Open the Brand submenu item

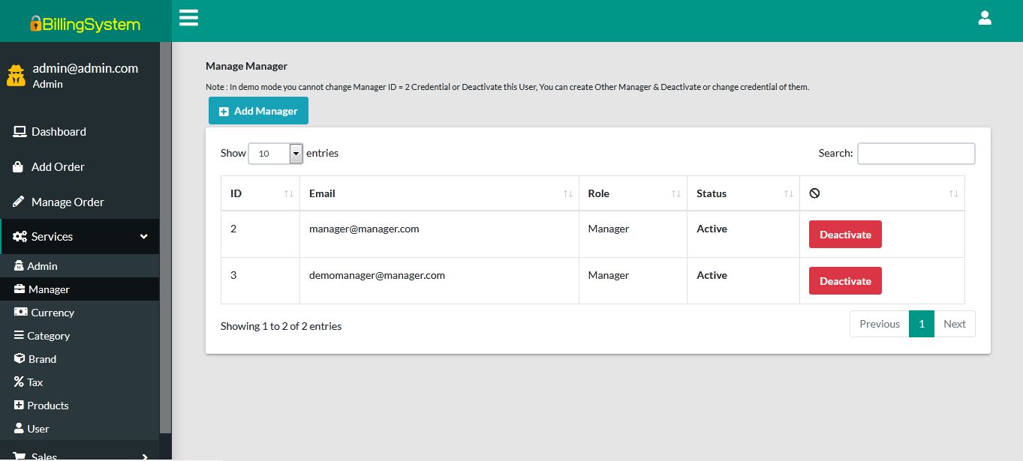click(42, 359)
